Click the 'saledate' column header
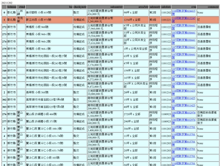 pyautogui.click(x=166, y=7)
